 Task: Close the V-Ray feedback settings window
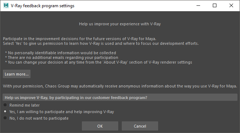click(231, 6)
